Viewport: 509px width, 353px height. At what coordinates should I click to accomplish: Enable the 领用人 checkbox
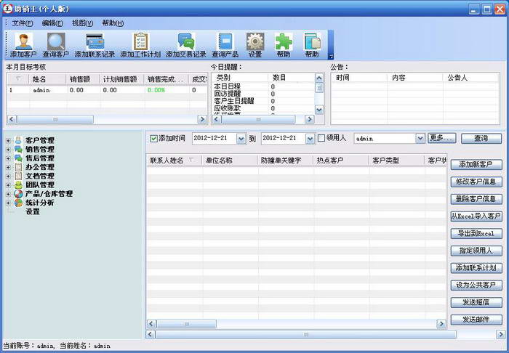(321, 138)
